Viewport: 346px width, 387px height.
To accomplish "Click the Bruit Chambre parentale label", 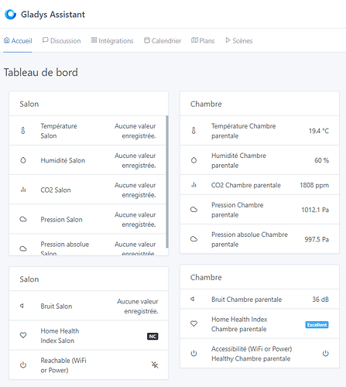I will tap(246, 300).
